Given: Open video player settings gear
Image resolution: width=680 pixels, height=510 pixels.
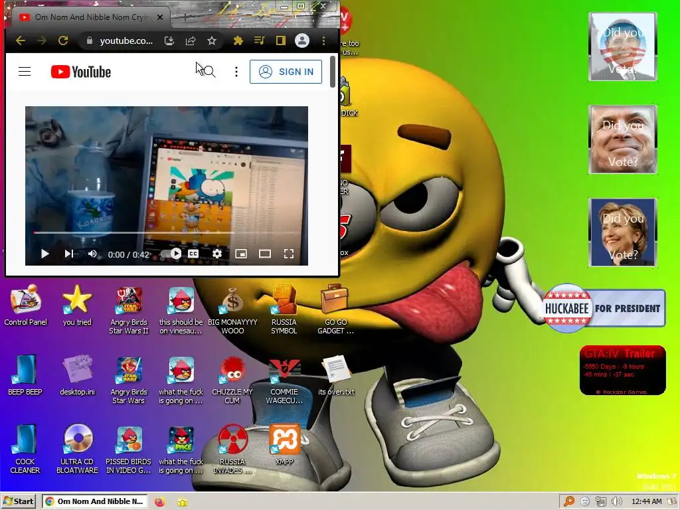Looking at the screenshot, I should (217, 254).
